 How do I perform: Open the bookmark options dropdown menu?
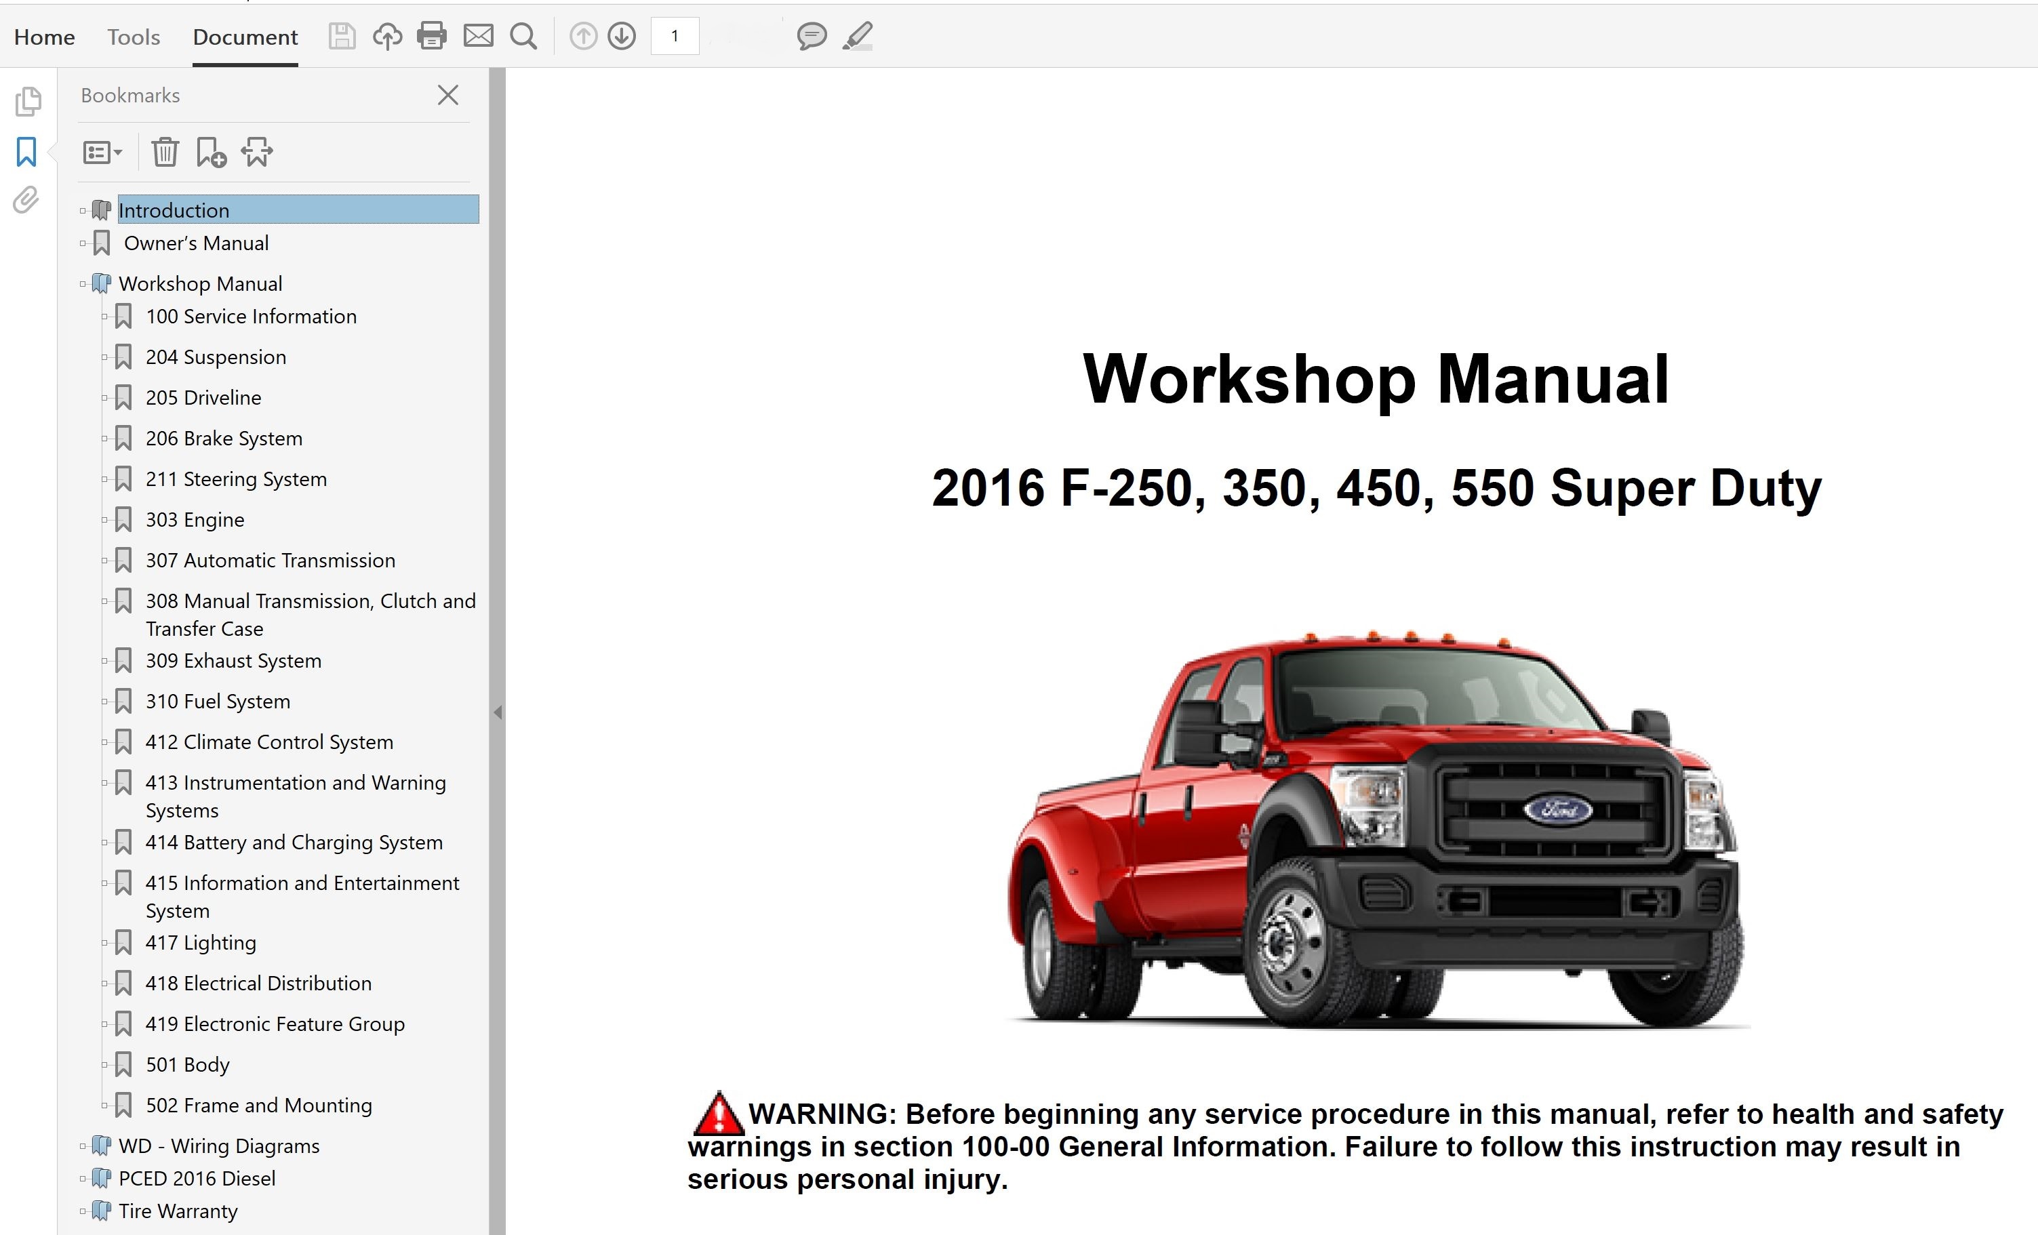pos(102,153)
